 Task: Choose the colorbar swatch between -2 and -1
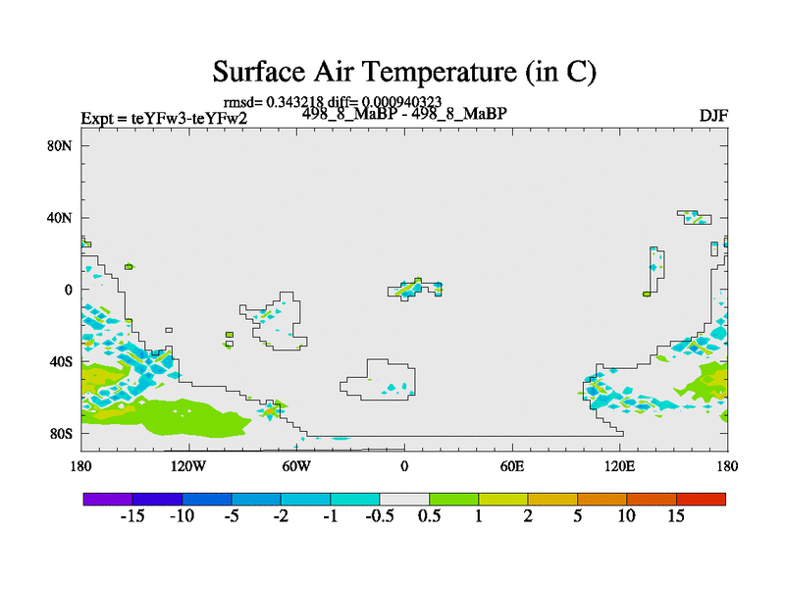click(x=305, y=499)
